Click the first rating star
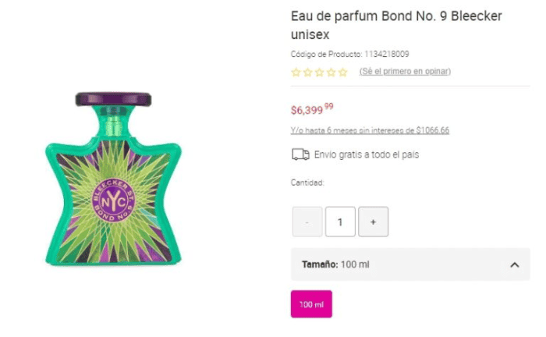The height and width of the screenshot is (337, 546). 296,73
